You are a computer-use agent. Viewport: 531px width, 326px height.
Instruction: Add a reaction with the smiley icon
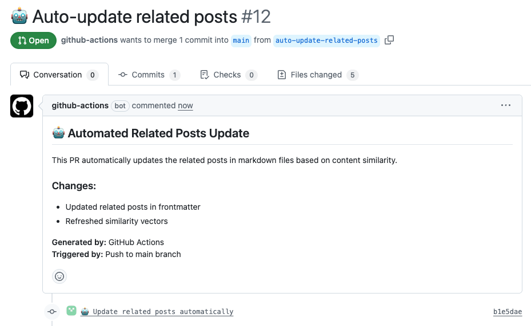(x=59, y=276)
